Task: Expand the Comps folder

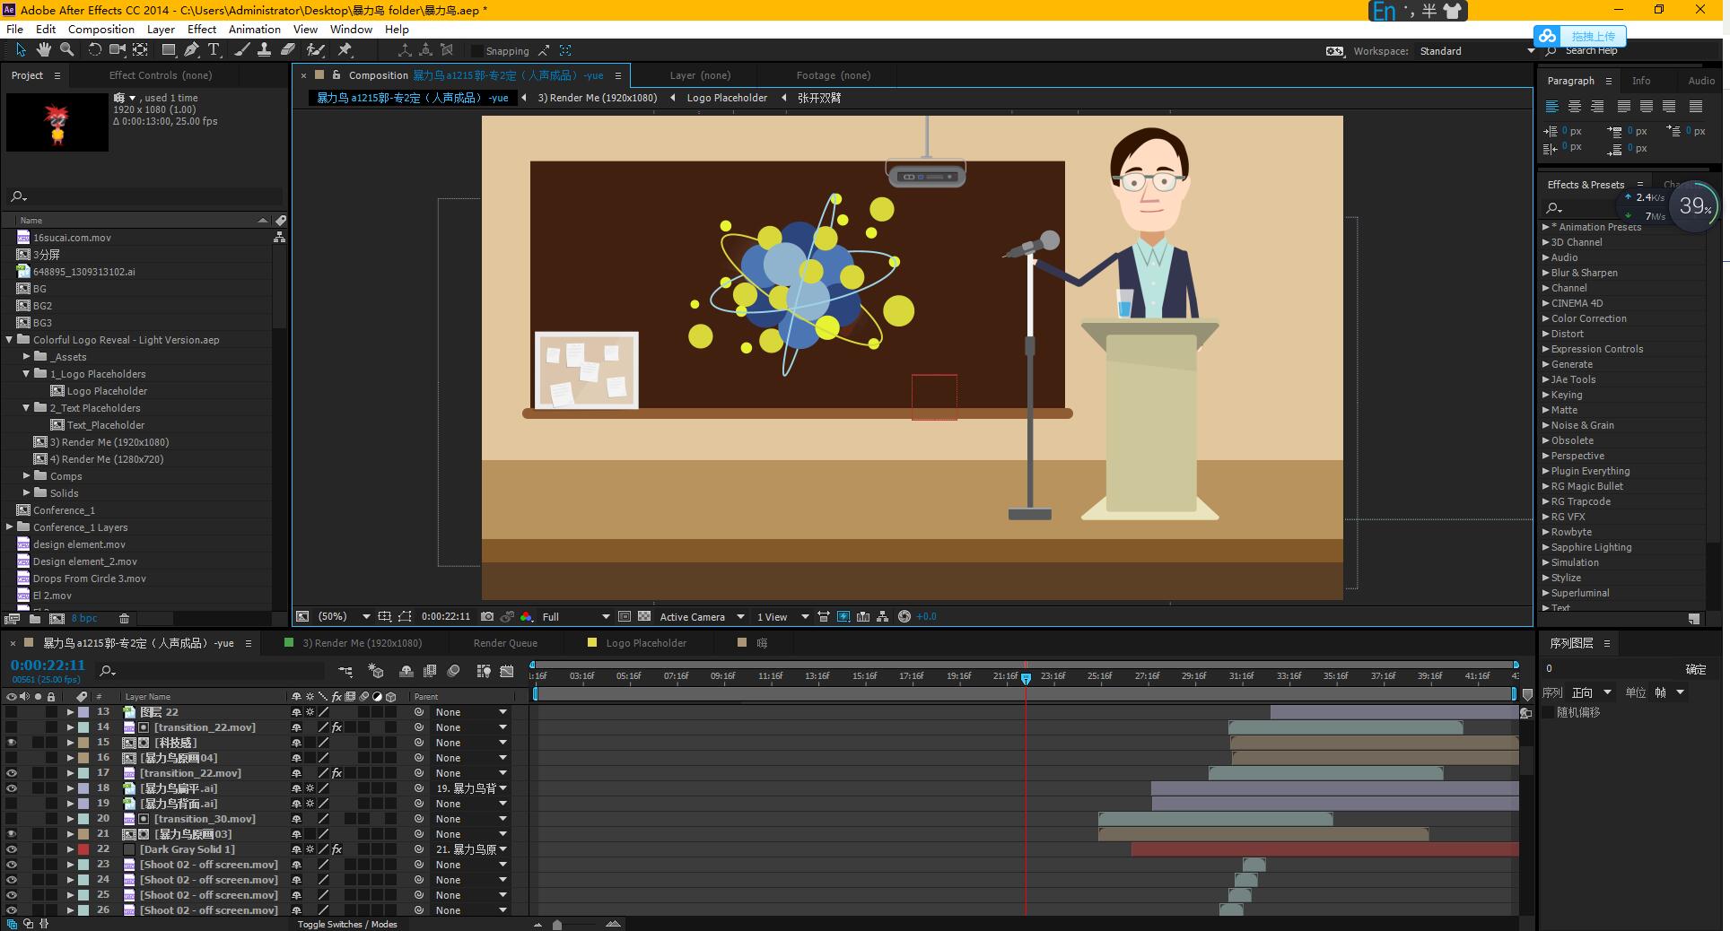Action: 27,476
